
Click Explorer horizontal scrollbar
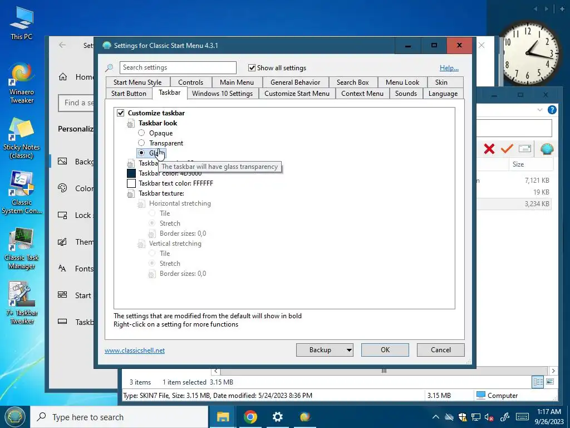coord(384,371)
